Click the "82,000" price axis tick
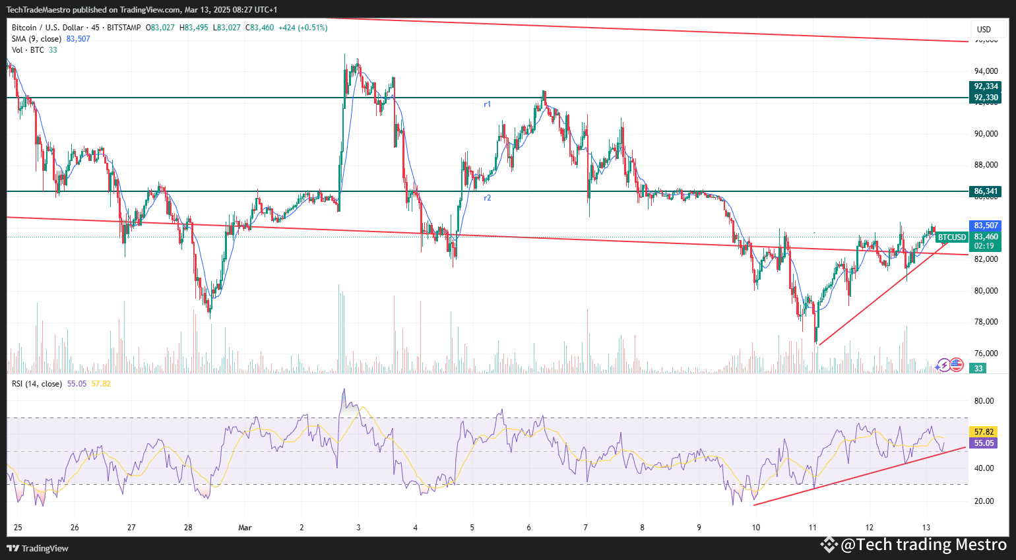 pyautogui.click(x=986, y=259)
